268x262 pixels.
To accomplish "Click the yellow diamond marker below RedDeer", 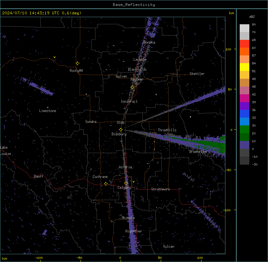I will pyautogui.click(x=132, y=87).
